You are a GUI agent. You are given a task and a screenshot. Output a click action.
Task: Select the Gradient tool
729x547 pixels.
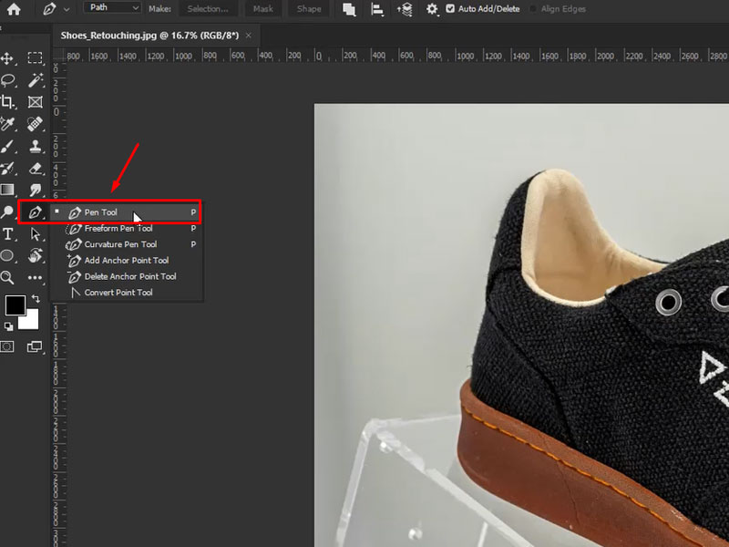point(11,189)
